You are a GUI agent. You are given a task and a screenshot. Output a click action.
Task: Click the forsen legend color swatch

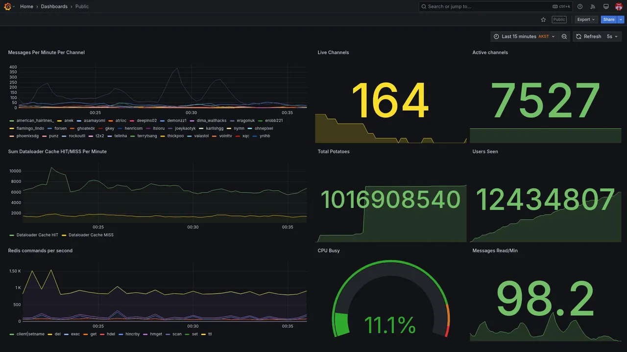50,129
